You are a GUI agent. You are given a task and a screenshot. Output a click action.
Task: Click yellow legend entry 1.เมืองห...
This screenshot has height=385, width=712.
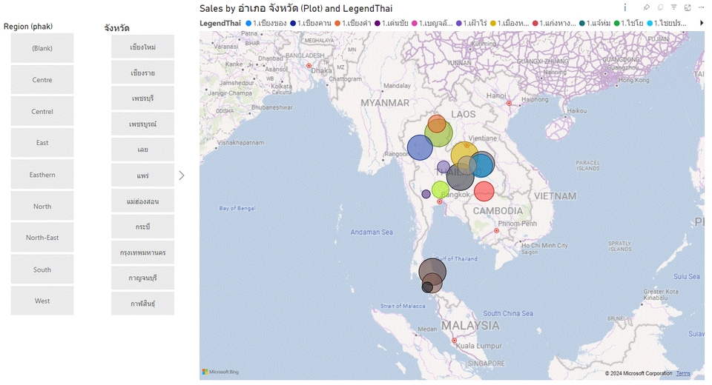click(x=510, y=23)
